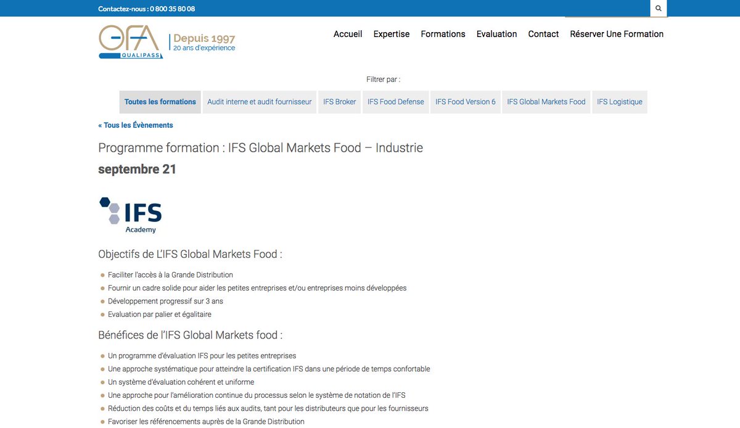Click bullet Une approche pour l'amélioration continue
Image resolution: width=740 pixels, height=428 pixels.
tap(257, 395)
